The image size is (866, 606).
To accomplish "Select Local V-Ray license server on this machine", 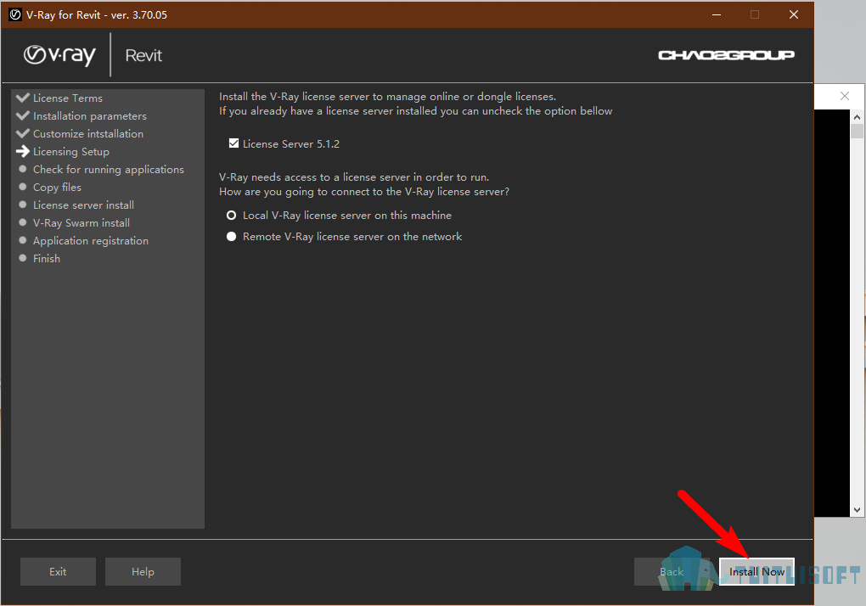I will tap(232, 216).
